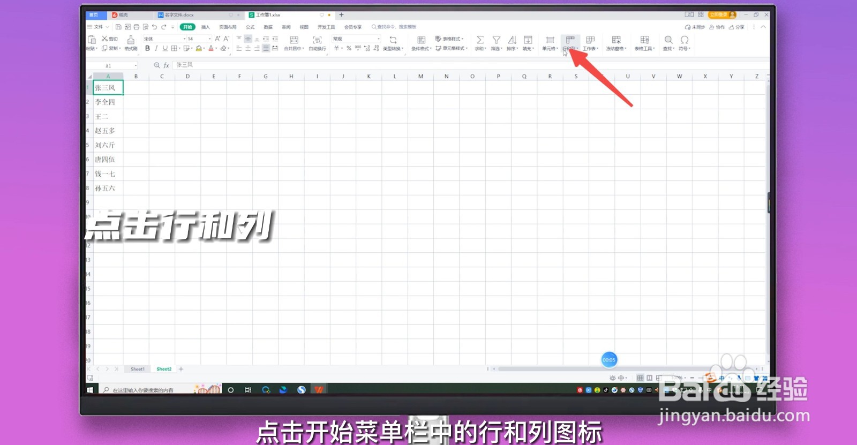Click the Filter (筛选) funnel icon

(497, 40)
